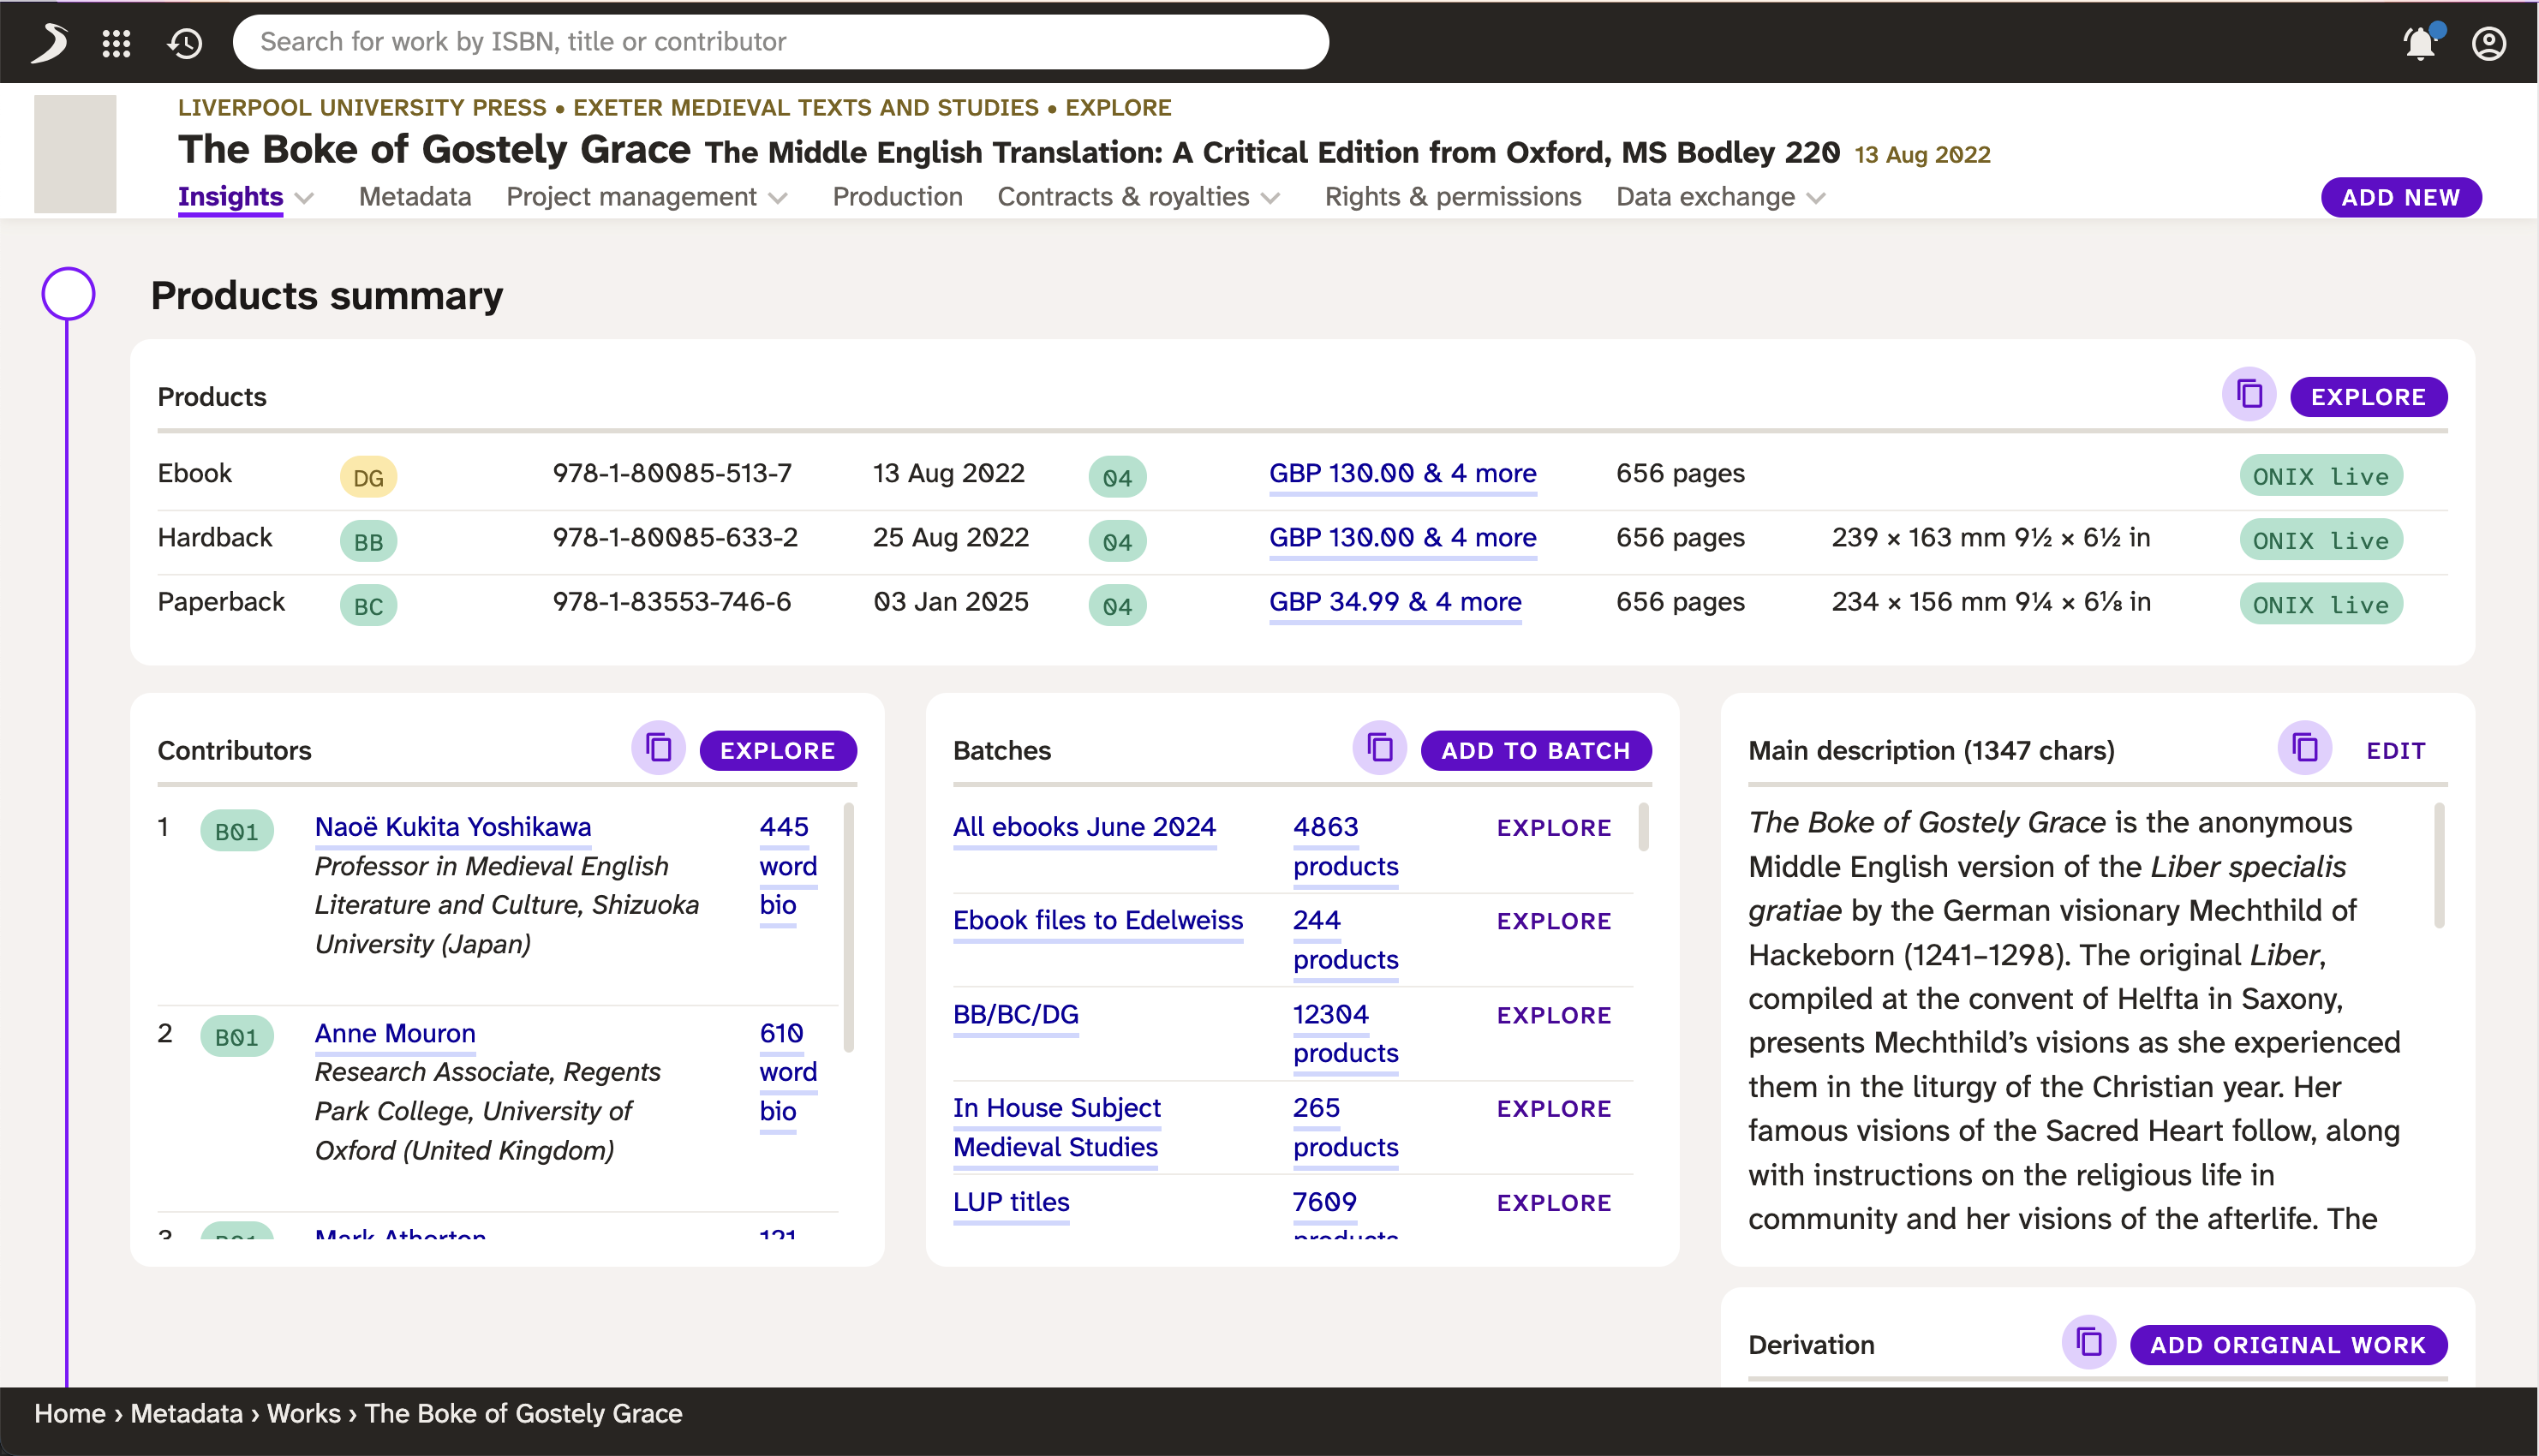Copy the Contributors panel contents

pyautogui.click(x=658, y=749)
